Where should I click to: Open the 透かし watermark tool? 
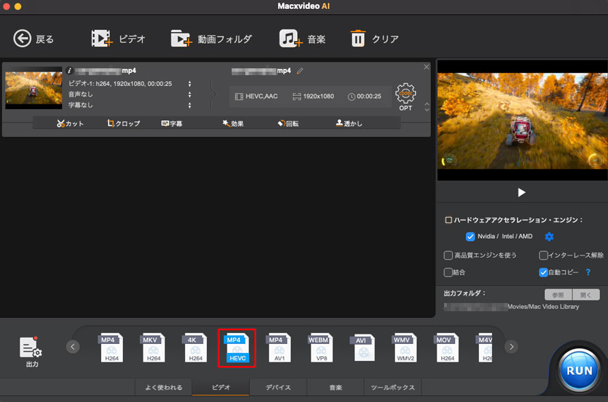pos(348,122)
